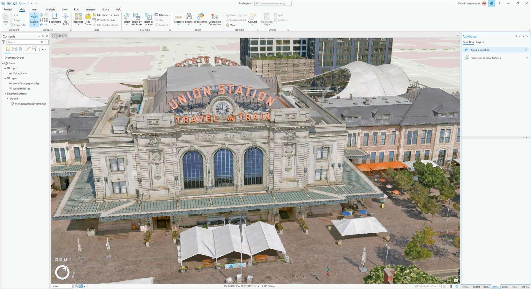Screen dimensions: 531x289
Task: Open the Basemap gallery
Action: [x=78, y=19]
